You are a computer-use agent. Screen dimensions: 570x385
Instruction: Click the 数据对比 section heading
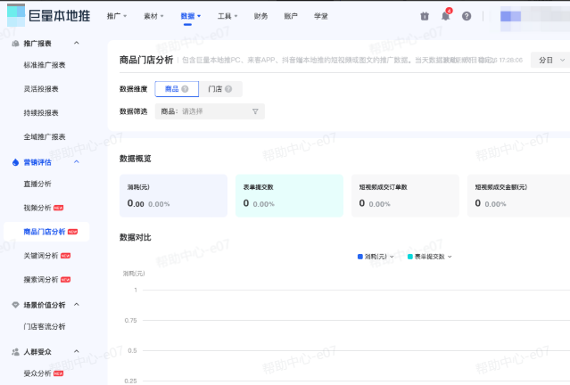(136, 238)
